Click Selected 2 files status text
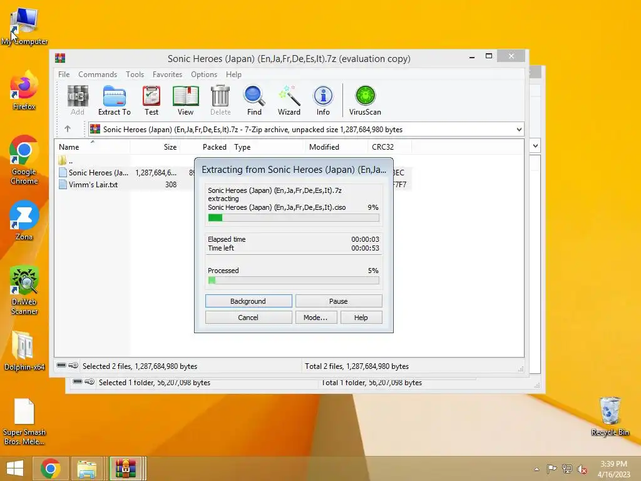 pos(140,366)
